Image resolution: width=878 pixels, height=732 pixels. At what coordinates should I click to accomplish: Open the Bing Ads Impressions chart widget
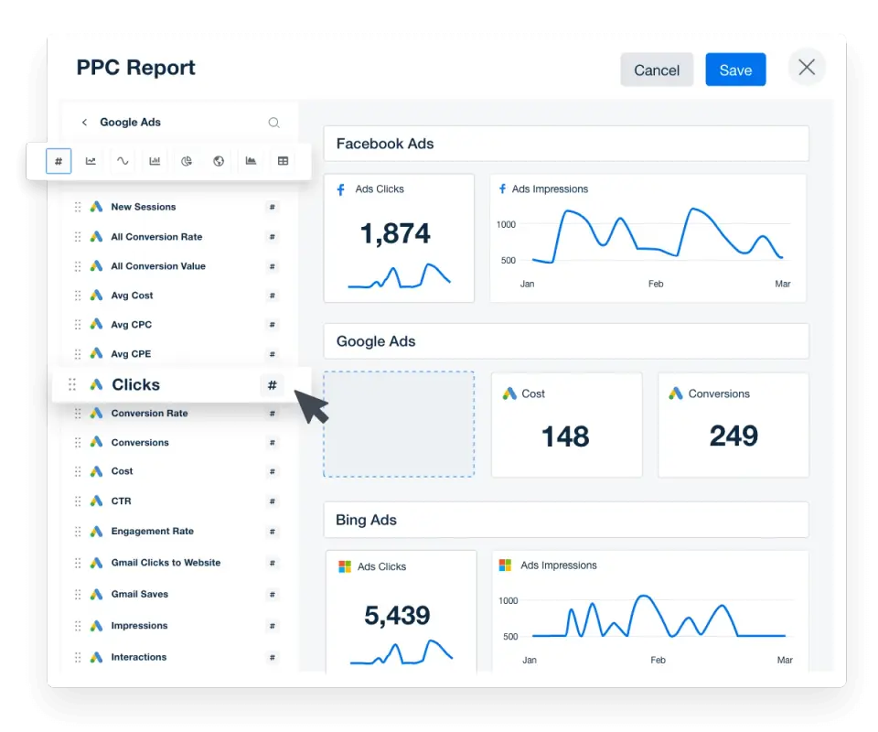(x=650, y=611)
